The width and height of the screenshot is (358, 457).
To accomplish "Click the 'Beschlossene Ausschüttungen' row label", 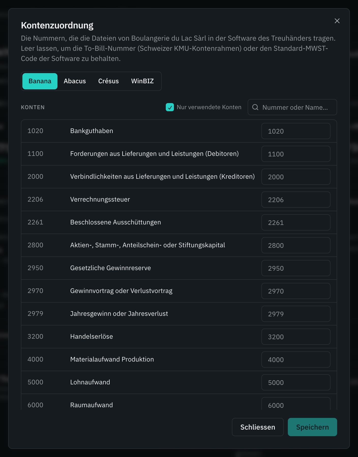I will (115, 222).
